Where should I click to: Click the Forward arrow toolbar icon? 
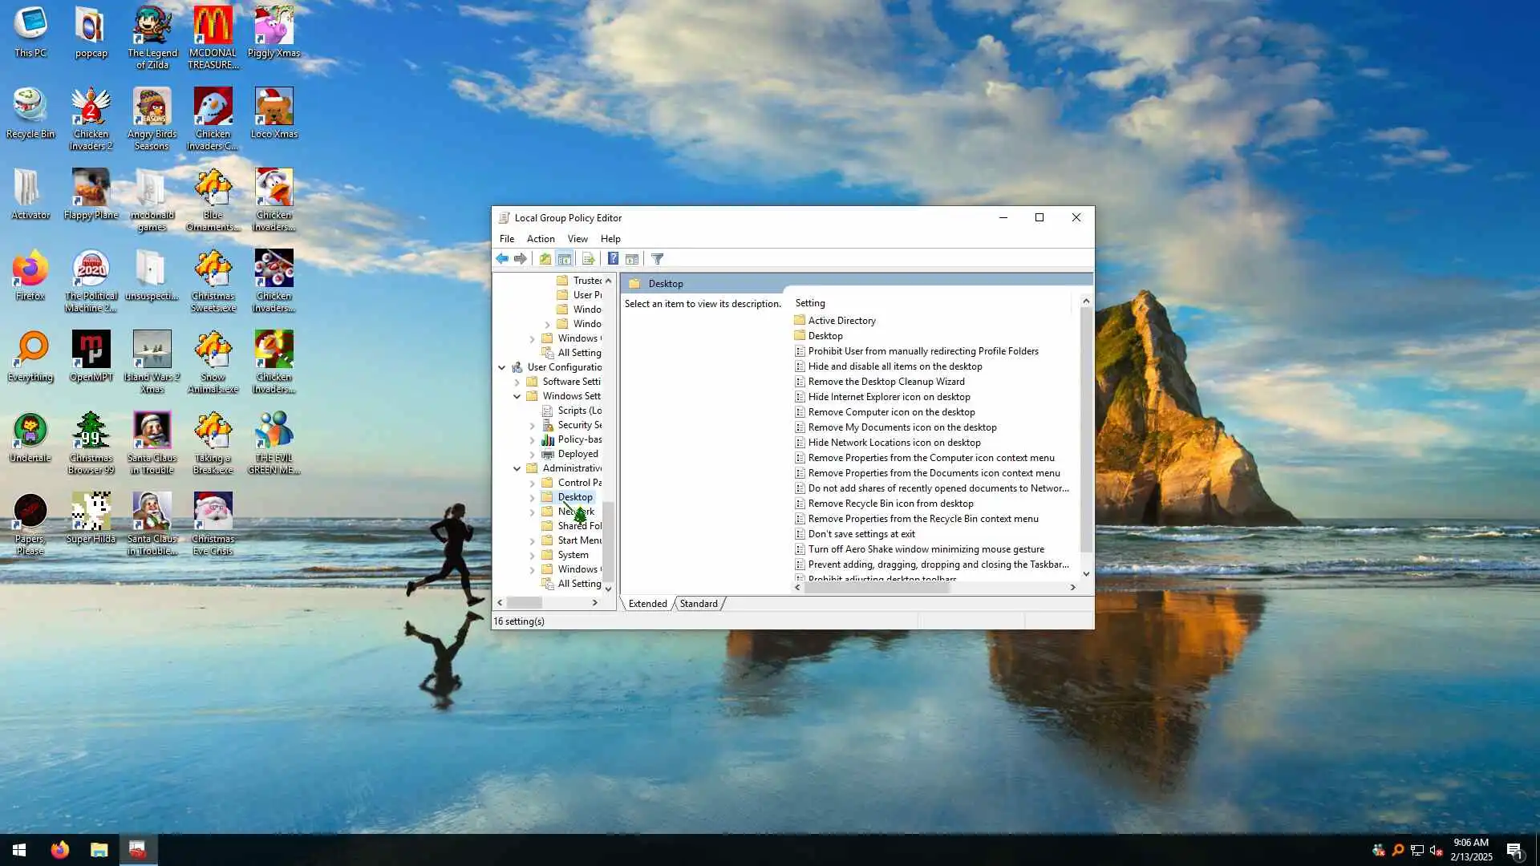(x=521, y=259)
